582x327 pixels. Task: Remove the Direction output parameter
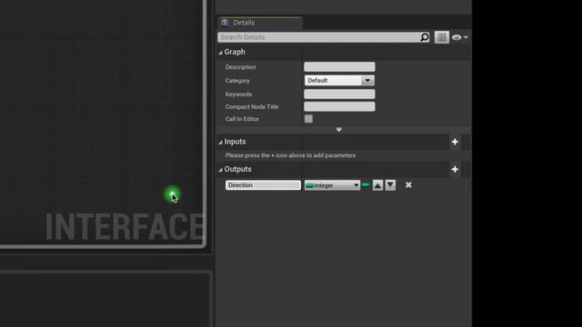pos(408,185)
